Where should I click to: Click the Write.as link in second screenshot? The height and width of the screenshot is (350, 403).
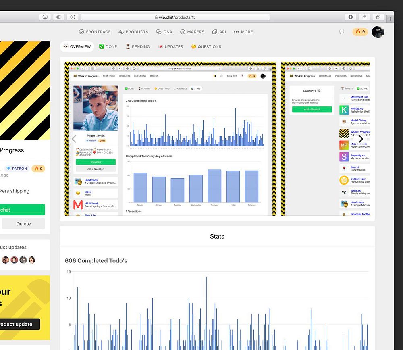click(355, 191)
